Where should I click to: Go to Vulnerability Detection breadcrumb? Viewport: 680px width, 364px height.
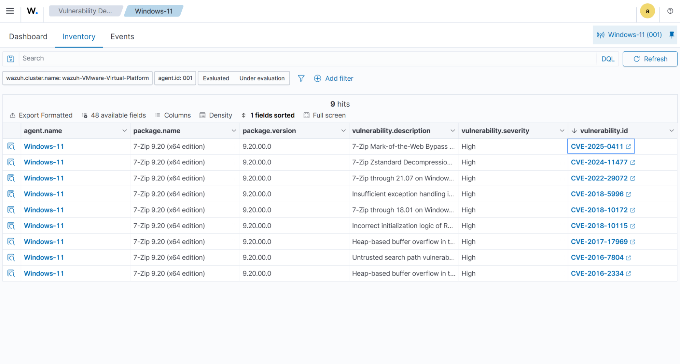pyautogui.click(x=85, y=11)
